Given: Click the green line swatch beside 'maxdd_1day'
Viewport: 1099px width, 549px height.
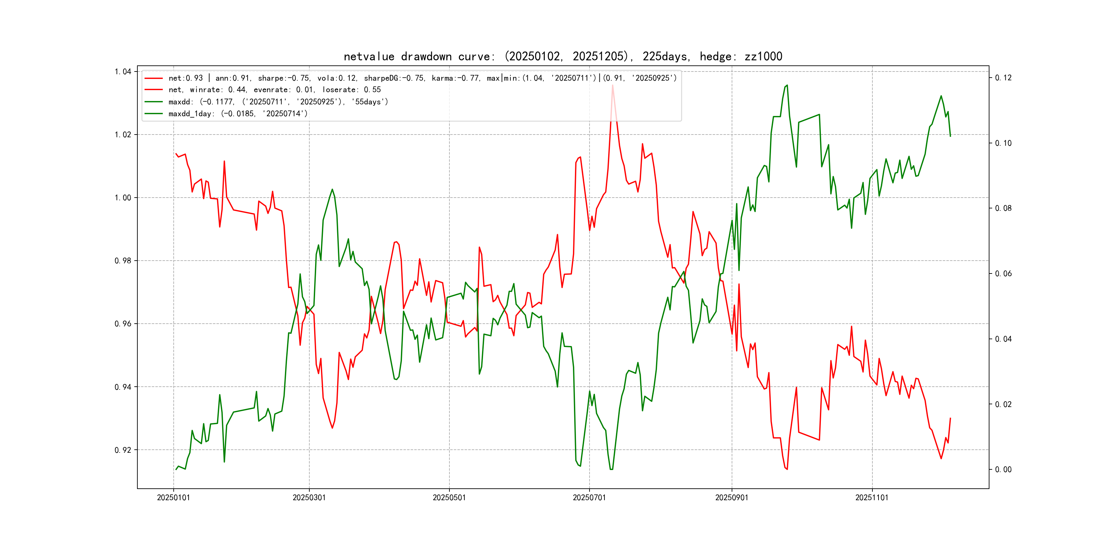Looking at the screenshot, I should [154, 114].
